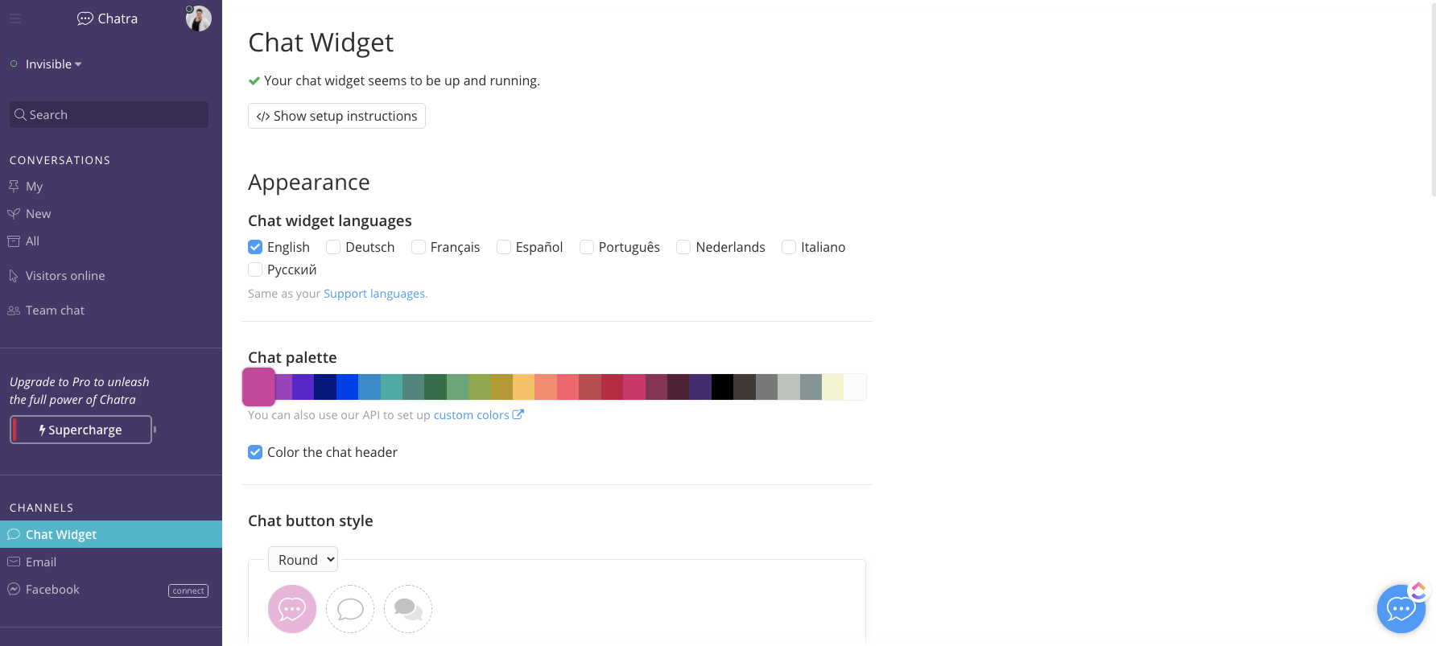Open New conversations sprout icon
1436x646 pixels.
click(x=14, y=213)
